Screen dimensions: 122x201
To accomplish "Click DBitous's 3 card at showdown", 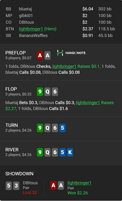I will coord(16,185).
